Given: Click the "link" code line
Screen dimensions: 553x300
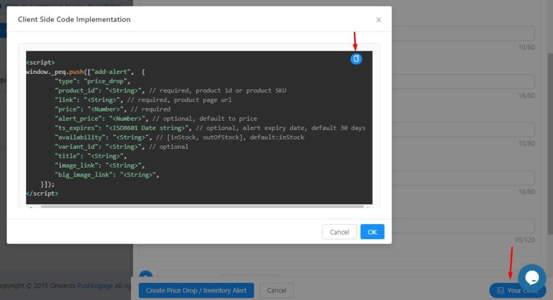Looking at the screenshot, I should click(143, 100).
